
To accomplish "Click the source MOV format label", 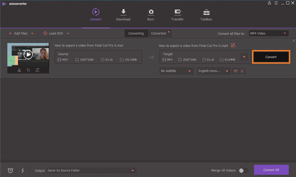I will [65, 60].
